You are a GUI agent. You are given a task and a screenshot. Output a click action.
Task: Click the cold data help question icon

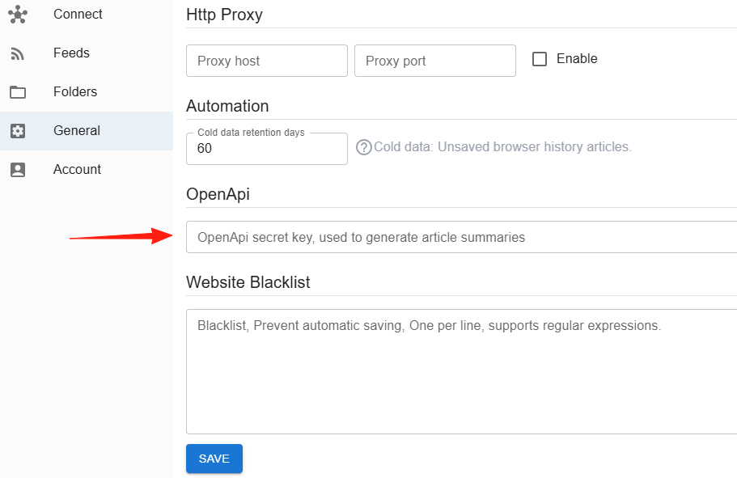[364, 147]
